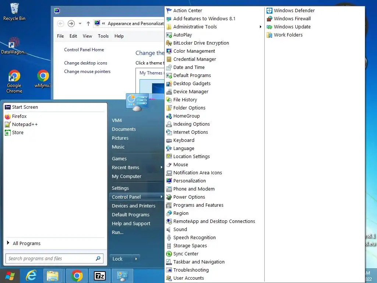Screen dimensions: 377x283
Task: Open the Date and Time icon
Action: tap(169, 67)
